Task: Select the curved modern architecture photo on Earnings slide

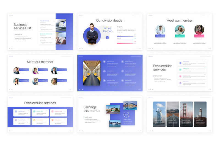Action: click(130, 105)
